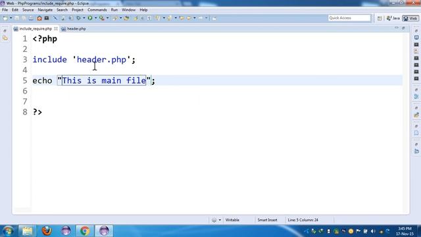This screenshot has height=237, width=421.
Task: Click the 'header.php' string on line 3
Action: pos(101,60)
